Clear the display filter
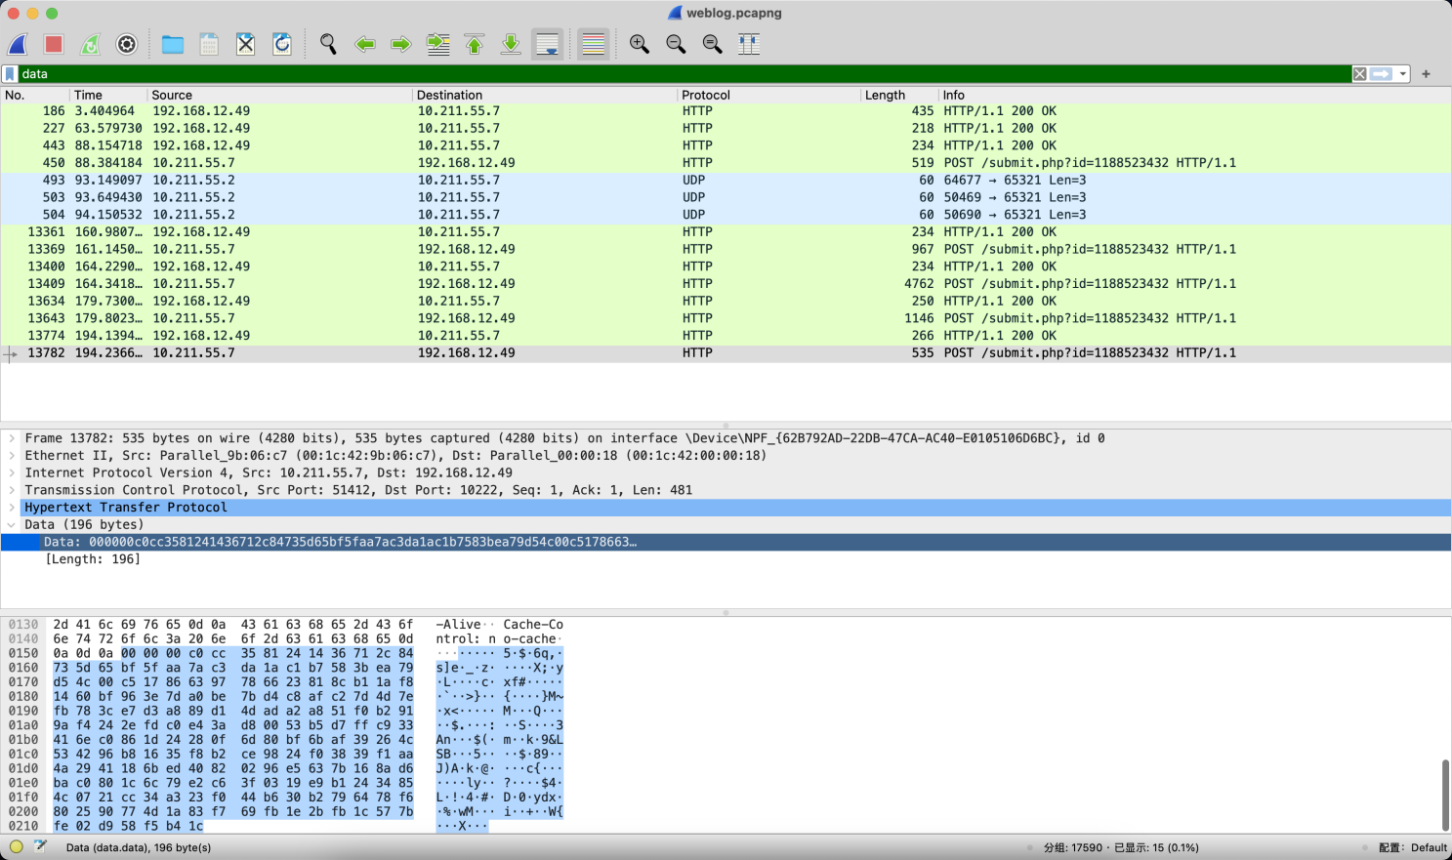Viewport: 1452px width, 860px height. 1359,74
